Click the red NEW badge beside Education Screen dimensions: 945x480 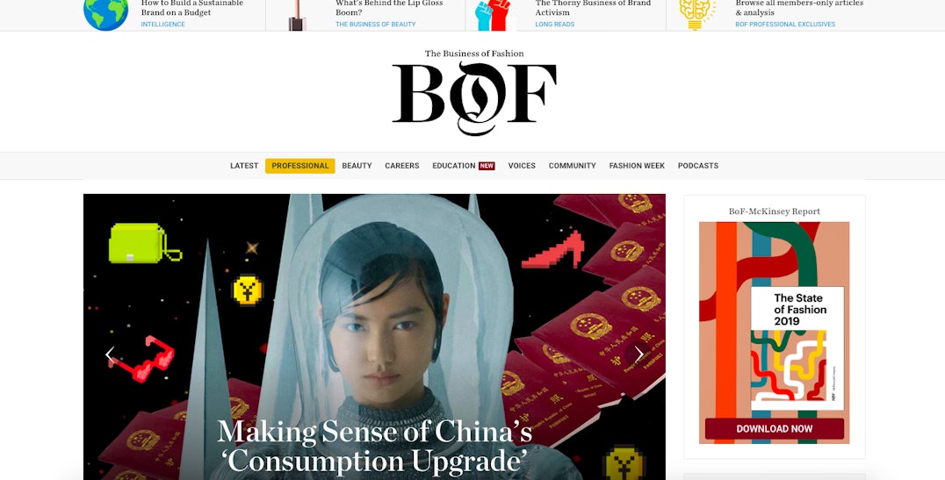click(487, 166)
